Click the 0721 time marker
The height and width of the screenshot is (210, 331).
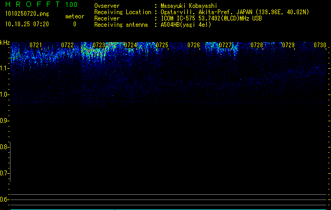[x=36, y=45]
